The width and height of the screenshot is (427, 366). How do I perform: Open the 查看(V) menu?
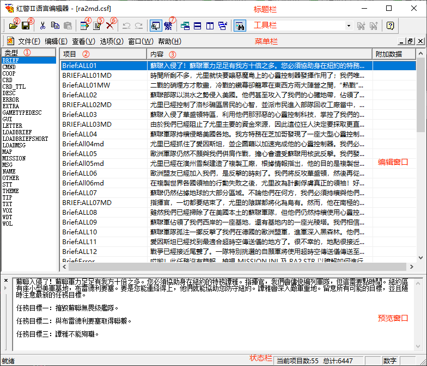[x=83, y=41]
